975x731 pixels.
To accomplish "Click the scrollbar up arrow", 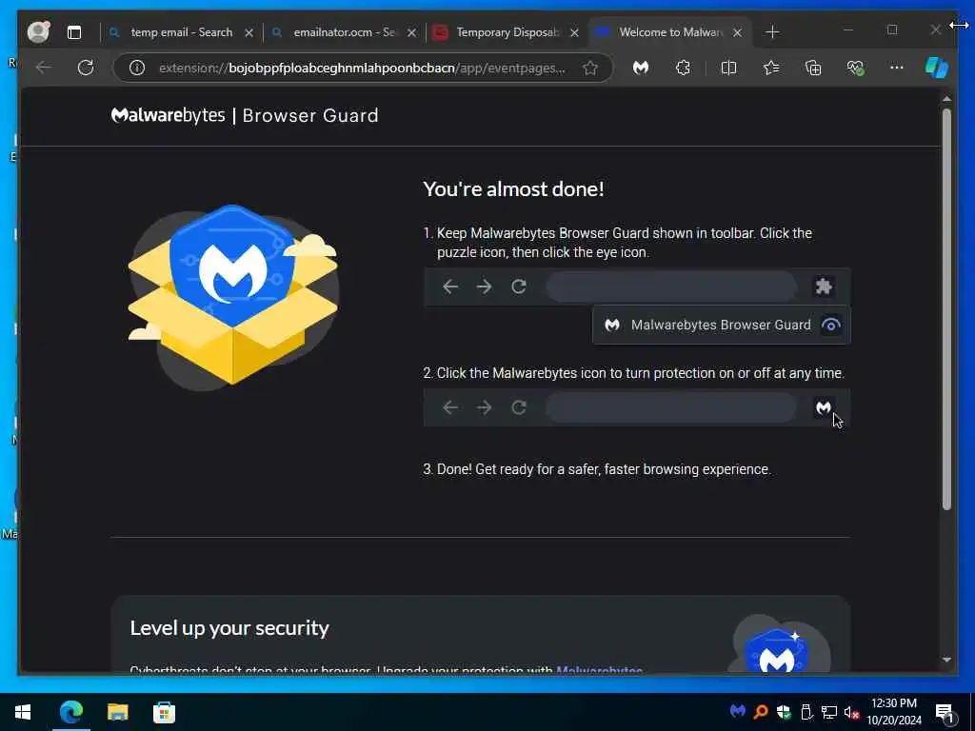I will [946, 99].
